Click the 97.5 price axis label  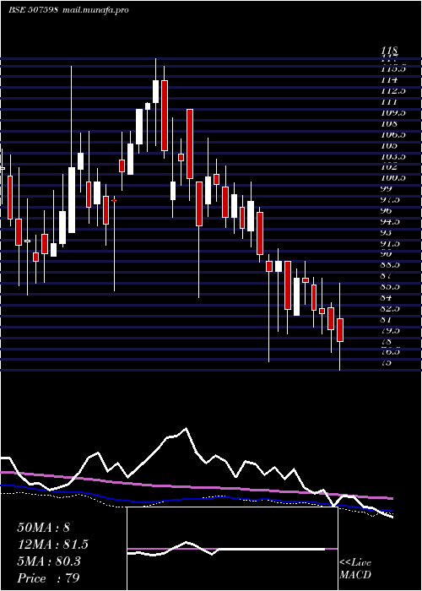tap(391, 200)
